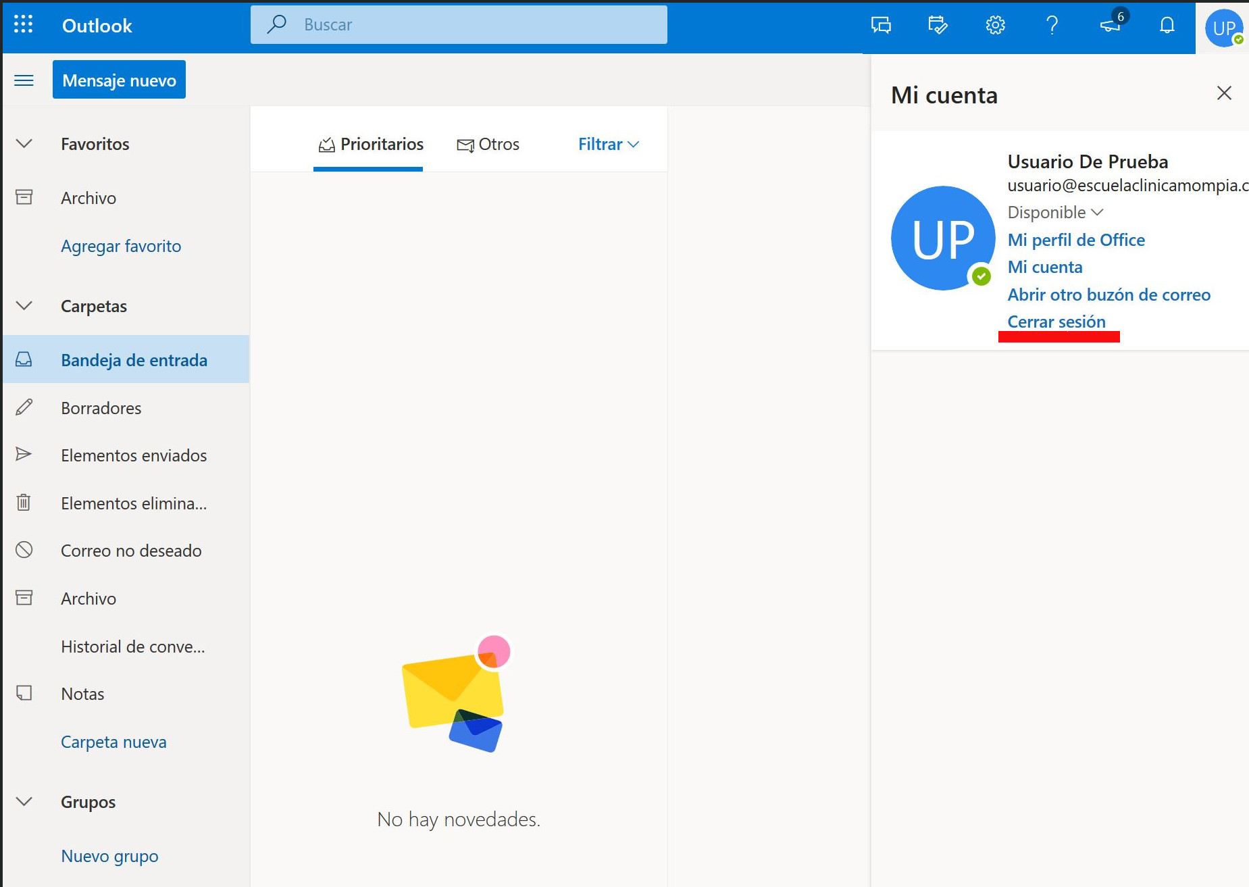Collapse the Grupos section
The width and height of the screenshot is (1249, 887).
[x=24, y=801]
